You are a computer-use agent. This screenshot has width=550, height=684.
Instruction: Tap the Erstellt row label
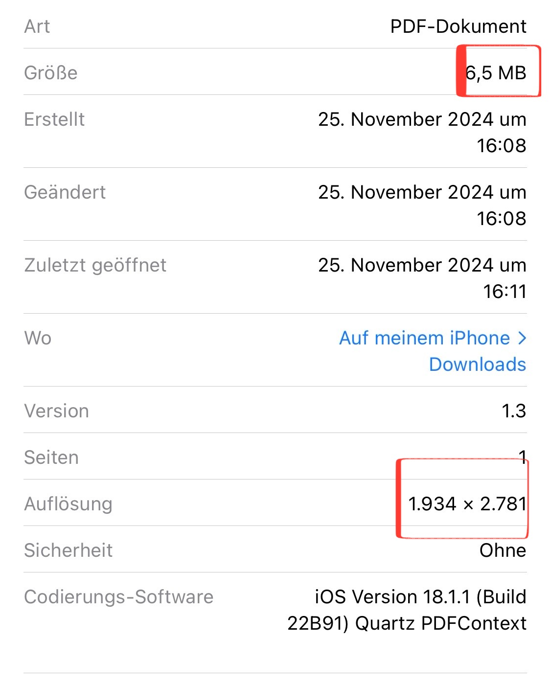tap(54, 119)
